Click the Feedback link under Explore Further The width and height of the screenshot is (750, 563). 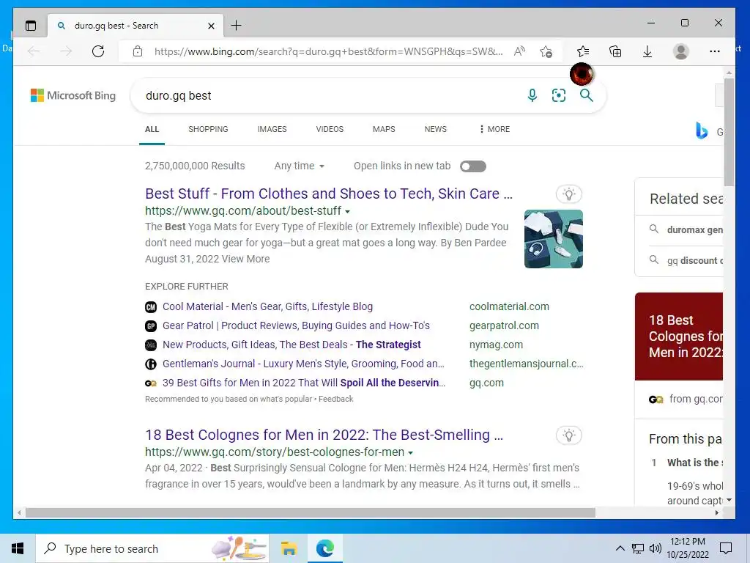pos(335,400)
